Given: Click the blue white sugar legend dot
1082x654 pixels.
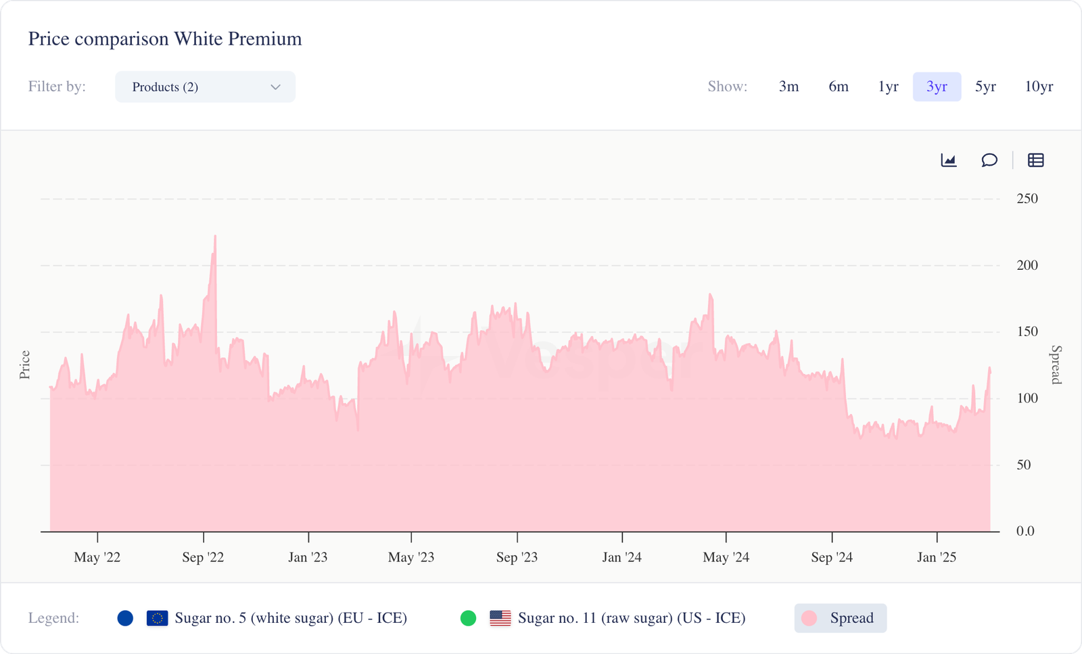Looking at the screenshot, I should coord(125,618).
